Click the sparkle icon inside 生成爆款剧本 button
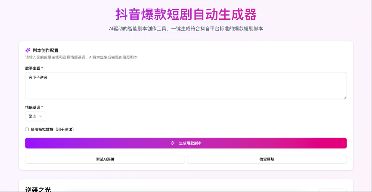 (173, 143)
